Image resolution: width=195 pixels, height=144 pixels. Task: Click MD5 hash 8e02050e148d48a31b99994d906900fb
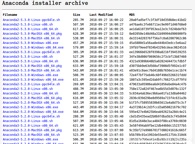[158, 34]
